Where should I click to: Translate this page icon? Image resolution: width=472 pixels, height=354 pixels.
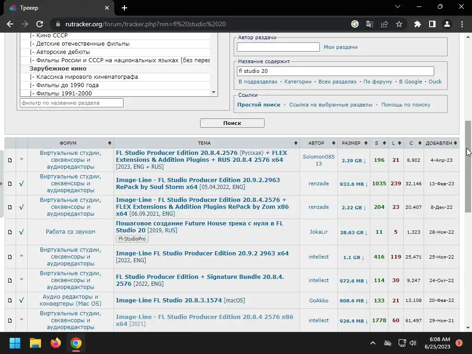coord(370,24)
